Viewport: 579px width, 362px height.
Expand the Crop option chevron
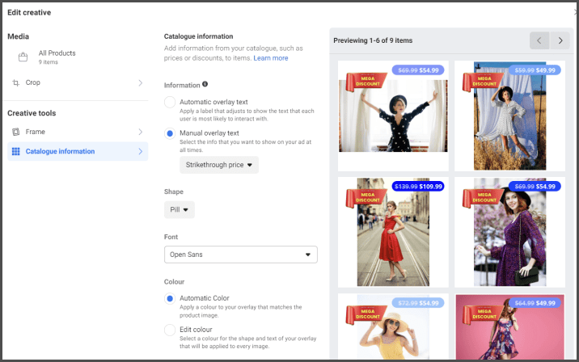[x=141, y=82]
